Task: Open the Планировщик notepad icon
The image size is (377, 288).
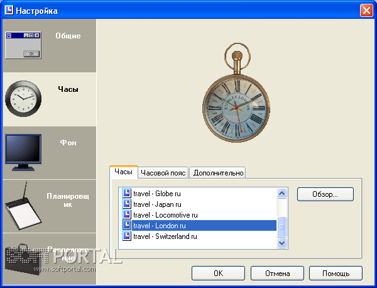Action: [23, 206]
